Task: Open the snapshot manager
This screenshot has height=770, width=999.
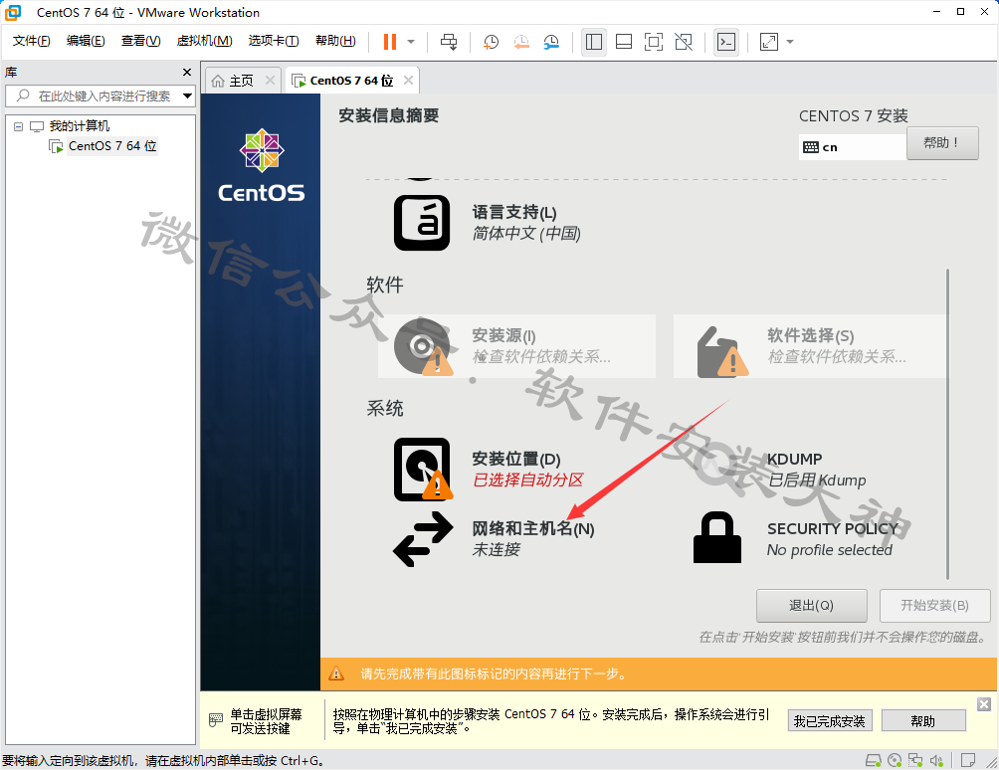Action: coord(551,42)
